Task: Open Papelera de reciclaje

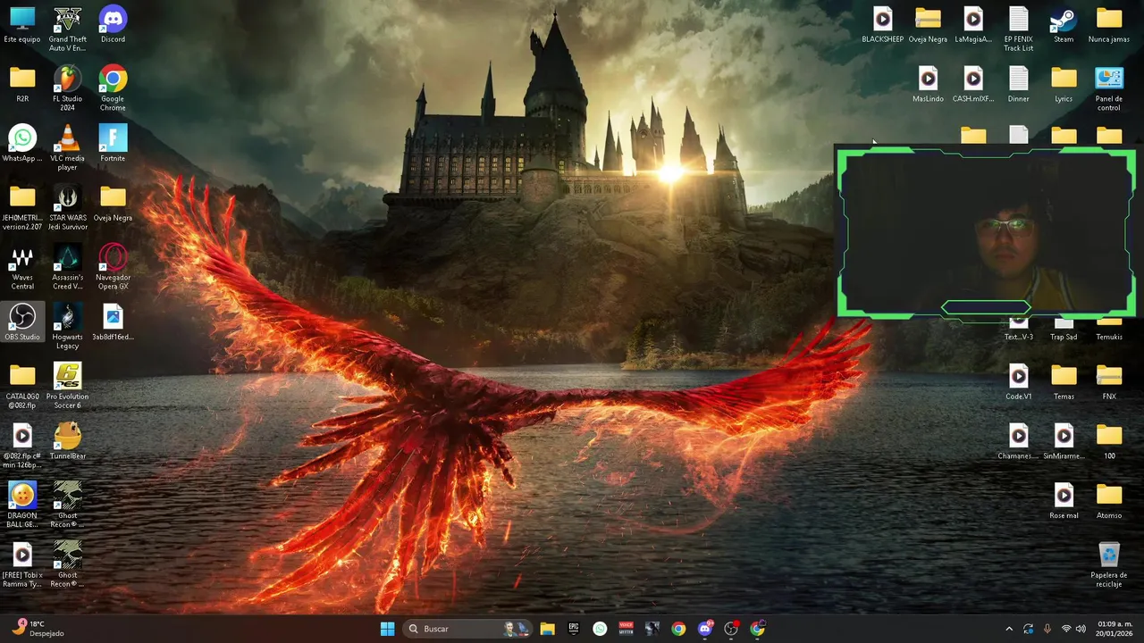Action: click(x=1109, y=565)
